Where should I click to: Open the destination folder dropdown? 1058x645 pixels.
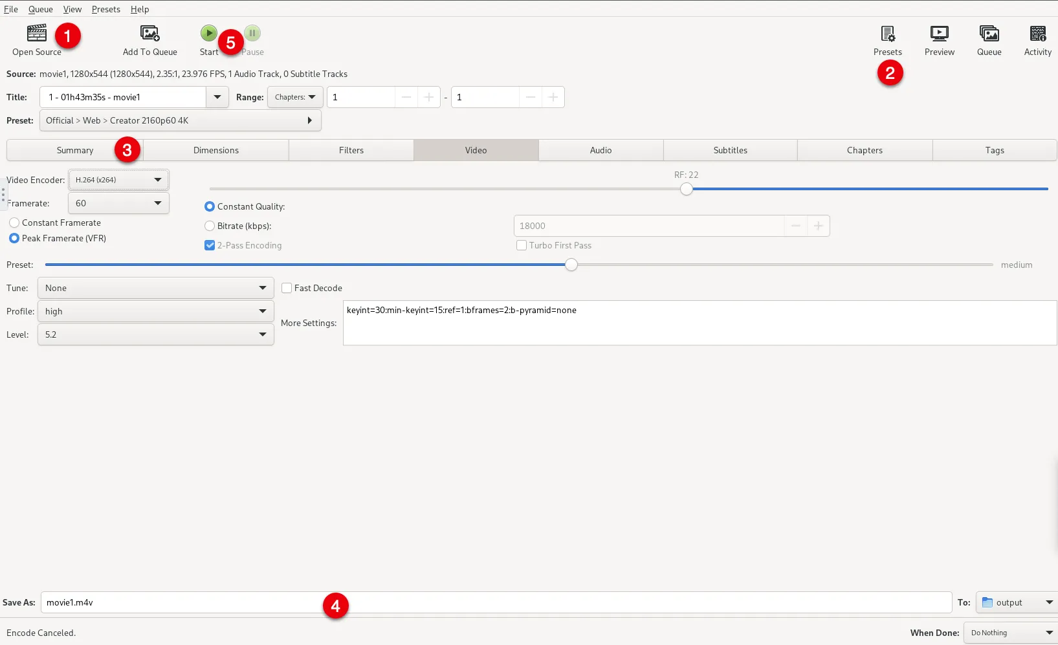click(1017, 602)
